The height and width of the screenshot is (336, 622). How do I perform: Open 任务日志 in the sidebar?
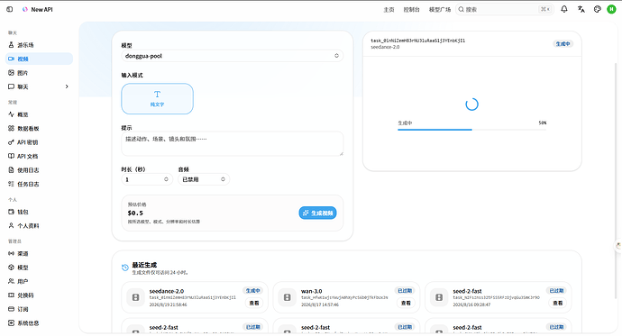tap(39, 184)
